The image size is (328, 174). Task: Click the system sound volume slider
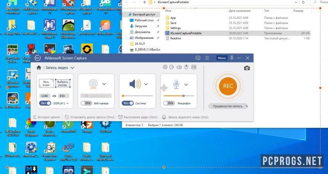tap(137, 96)
